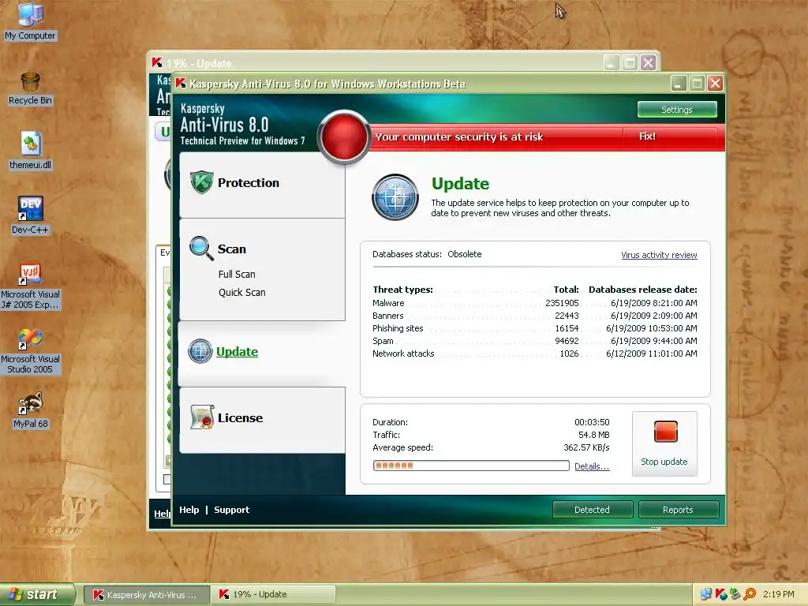Viewport: 808px width, 606px height.
Task: Click the red security status indicator orb
Action: [344, 137]
